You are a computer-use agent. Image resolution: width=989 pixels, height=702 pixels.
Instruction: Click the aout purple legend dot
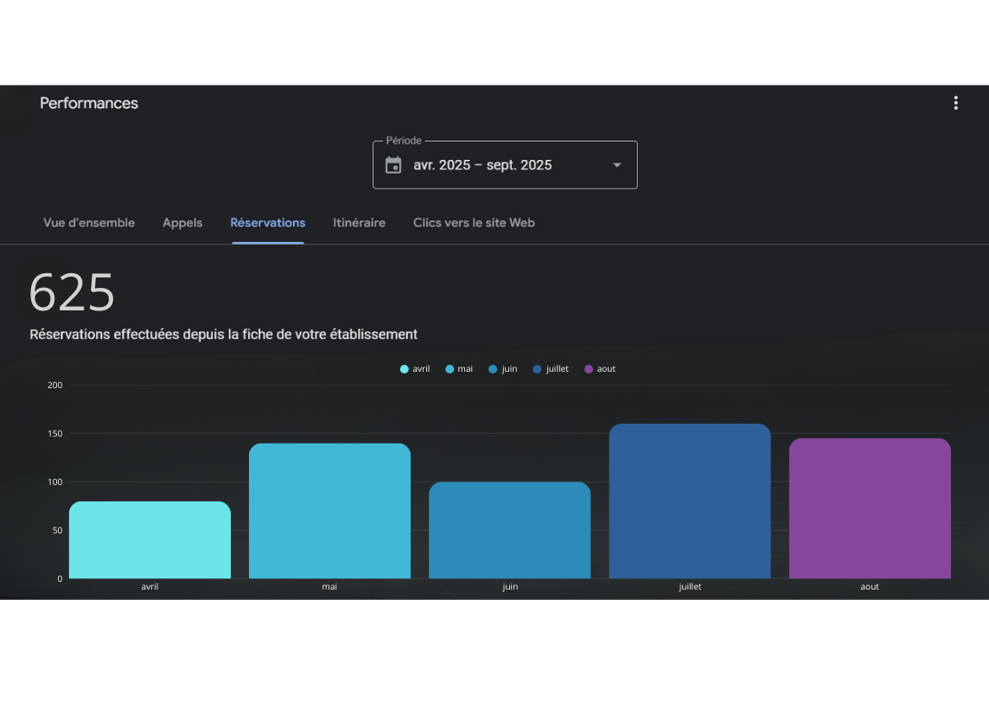pyautogui.click(x=589, y=369)
